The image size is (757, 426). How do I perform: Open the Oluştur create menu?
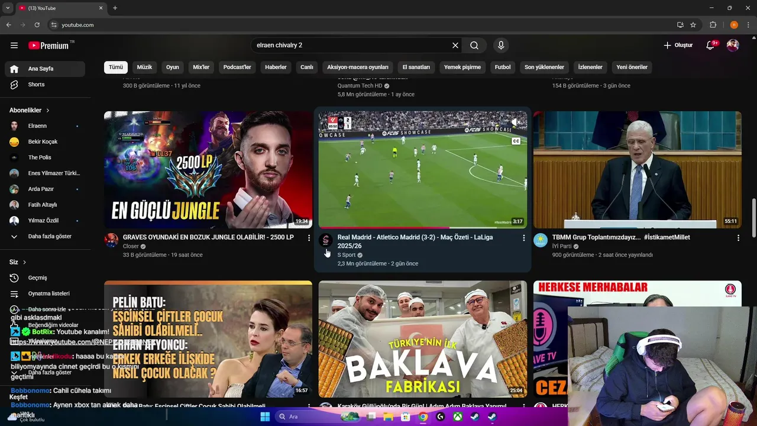coord(678,45)
